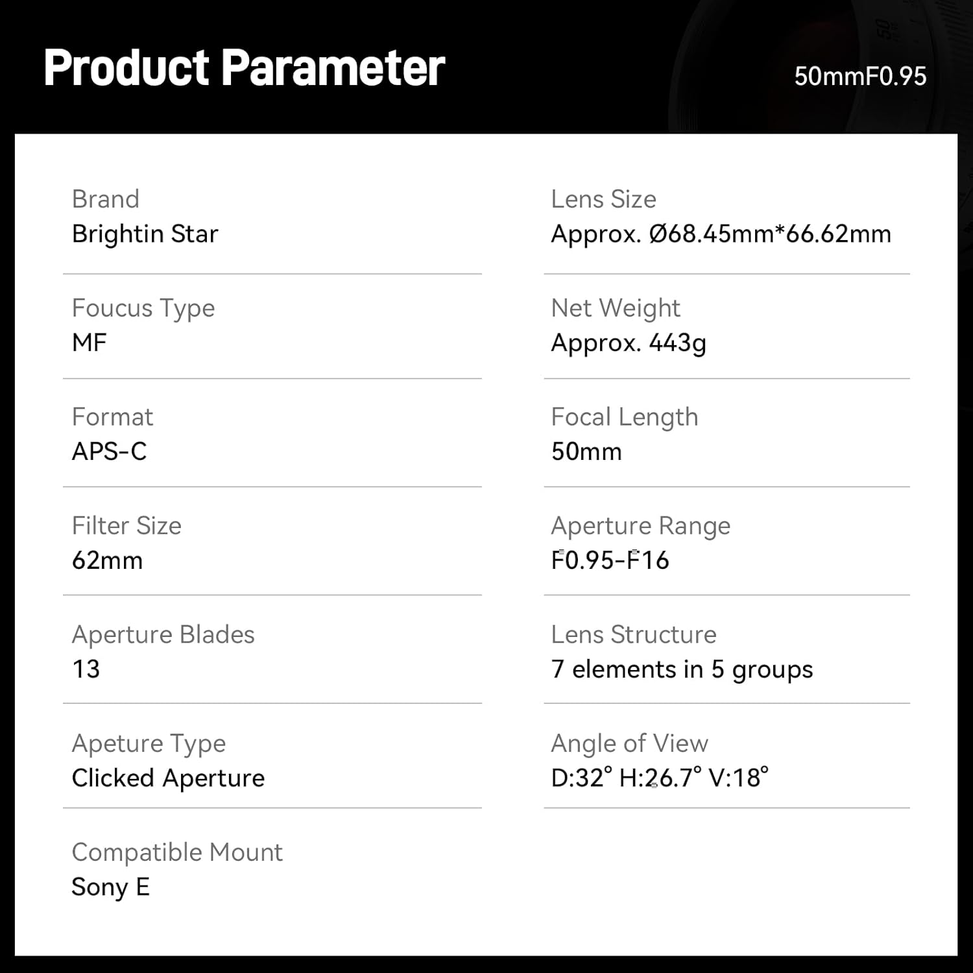Click the "Clicked Aperture" value
The image size is (973, 973).
[168, 778]
